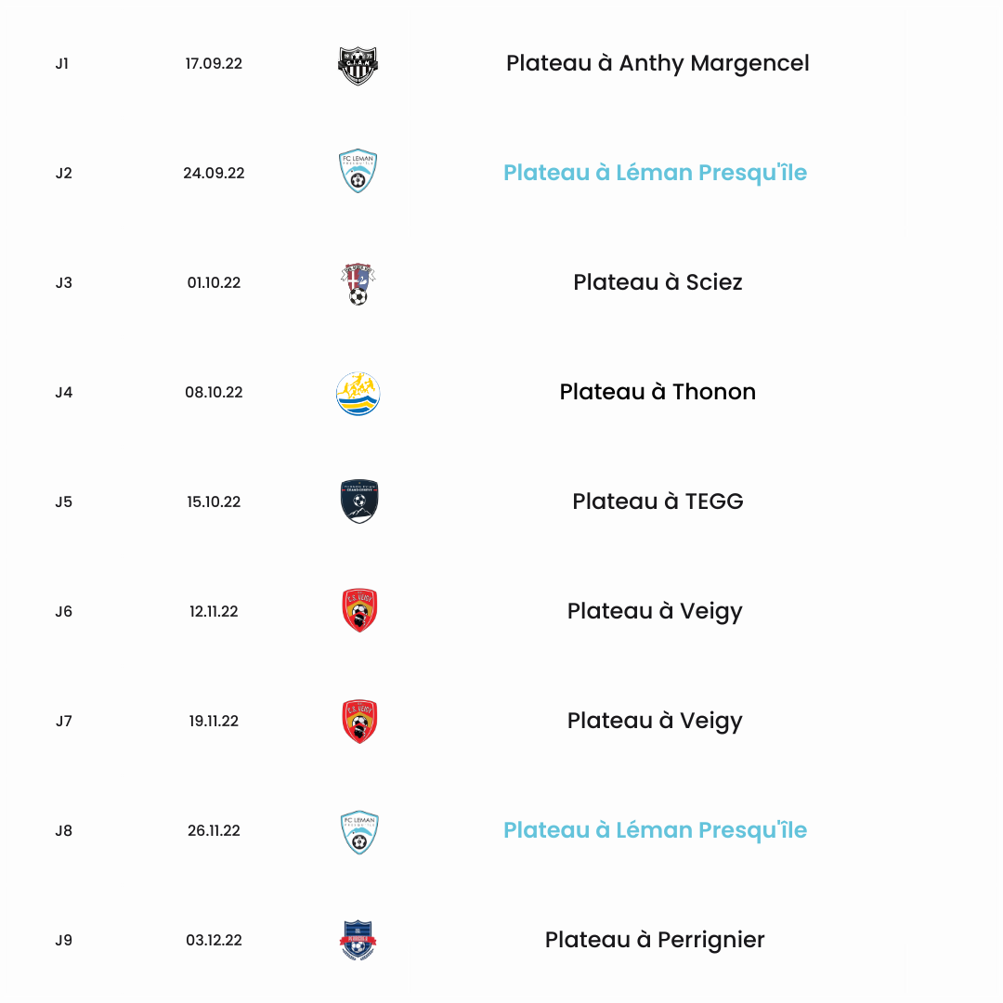Screen dimensions: 1003x1003
Task: Click the Thonon round club logo
Action: (358, 394)
